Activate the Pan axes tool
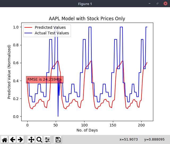Viewport: 170px width, 144px height. (x=31, y=139)
